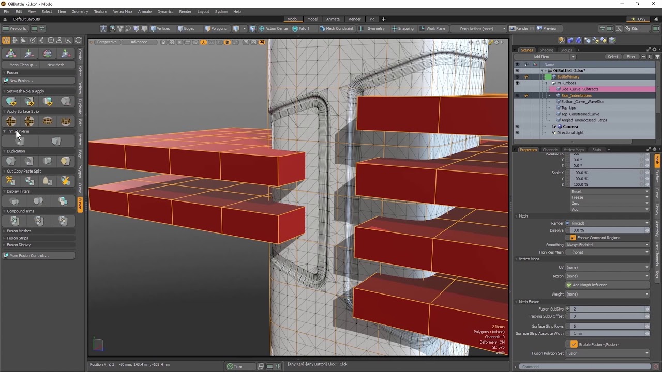Click first Display Filters icon
The width and height of the screenshot is (662, 372).
point(14,201)
